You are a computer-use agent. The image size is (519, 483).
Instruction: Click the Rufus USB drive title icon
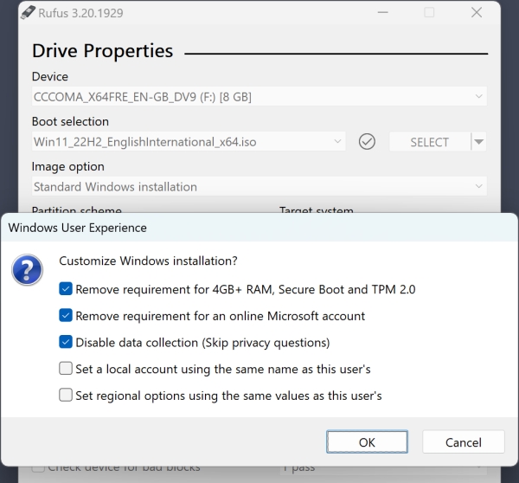(x=28, y=13)
